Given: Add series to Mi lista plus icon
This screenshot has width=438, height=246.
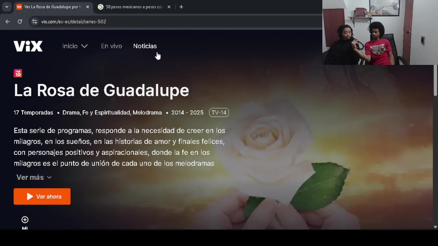Looking at the screenshot, I should [x=25, y=220].
